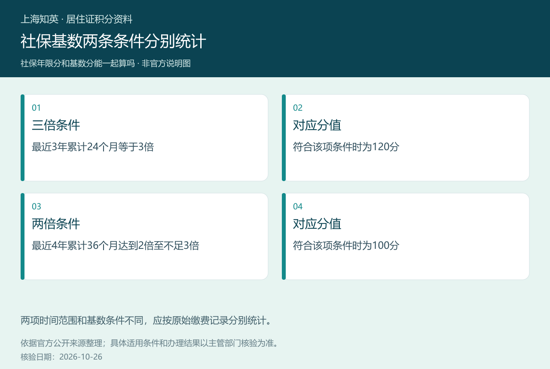
Task: Click the disclaimer beginning "依据官方公开来源整理"
Action: (x=150, y=343)
